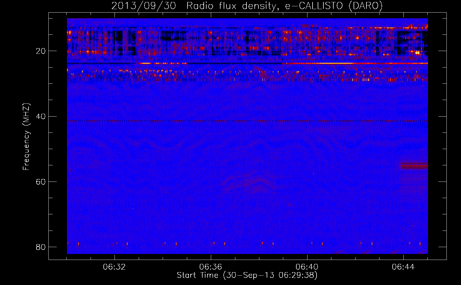Screen dimensions: 461x285
Task: Click the 06:32 time tick label
Action: 115,267
